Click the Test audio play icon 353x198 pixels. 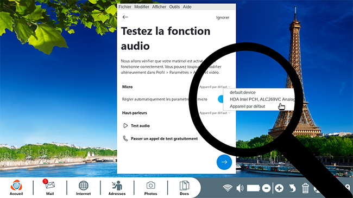click(125, 125)
